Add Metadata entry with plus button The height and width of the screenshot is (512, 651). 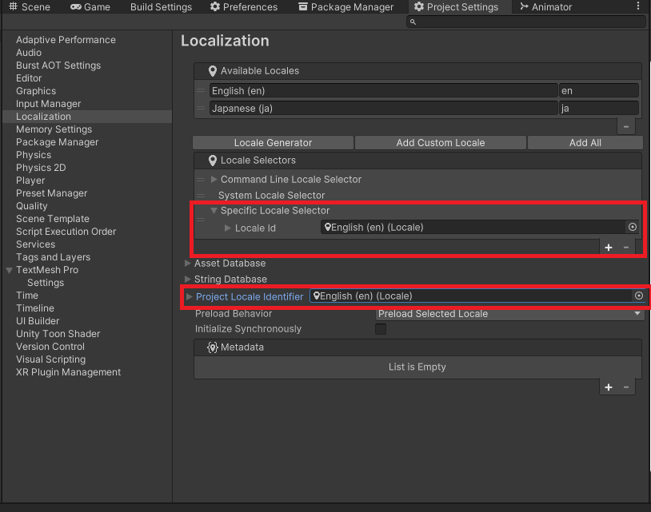click(609, 387)
